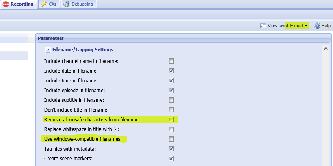
Task: Click the Include subtitle in filename label
Action: point(74,100)
